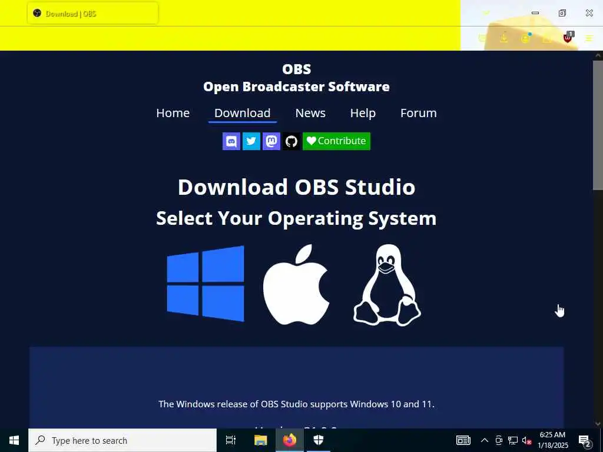Click the Meet Now tray icon

[499, 440]
